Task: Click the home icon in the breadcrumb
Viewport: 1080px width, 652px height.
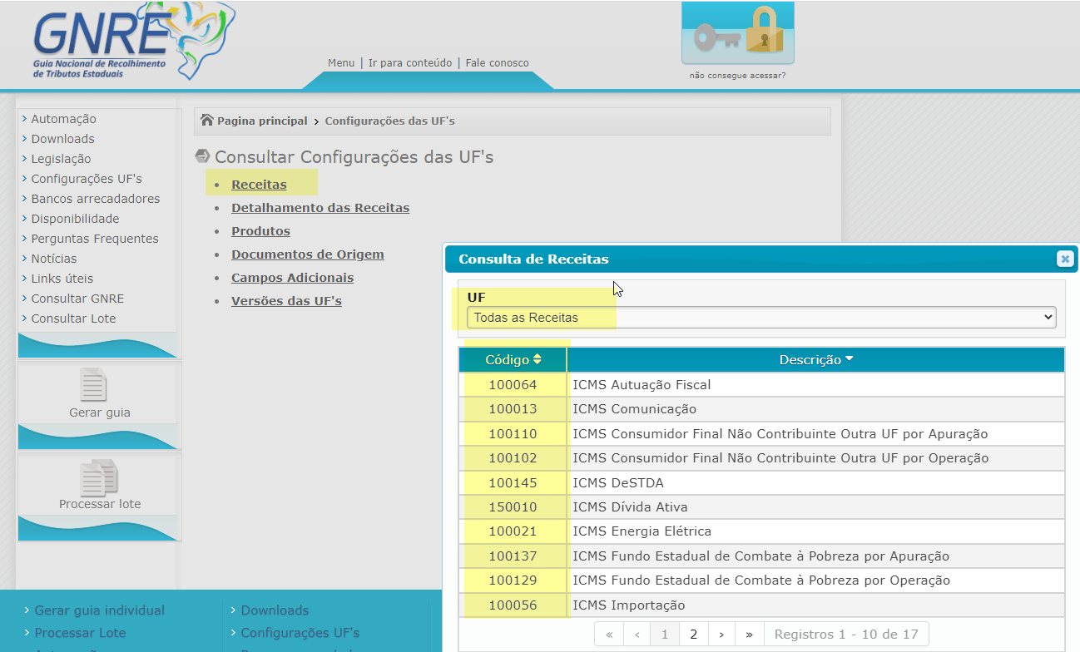Action: 207,121
